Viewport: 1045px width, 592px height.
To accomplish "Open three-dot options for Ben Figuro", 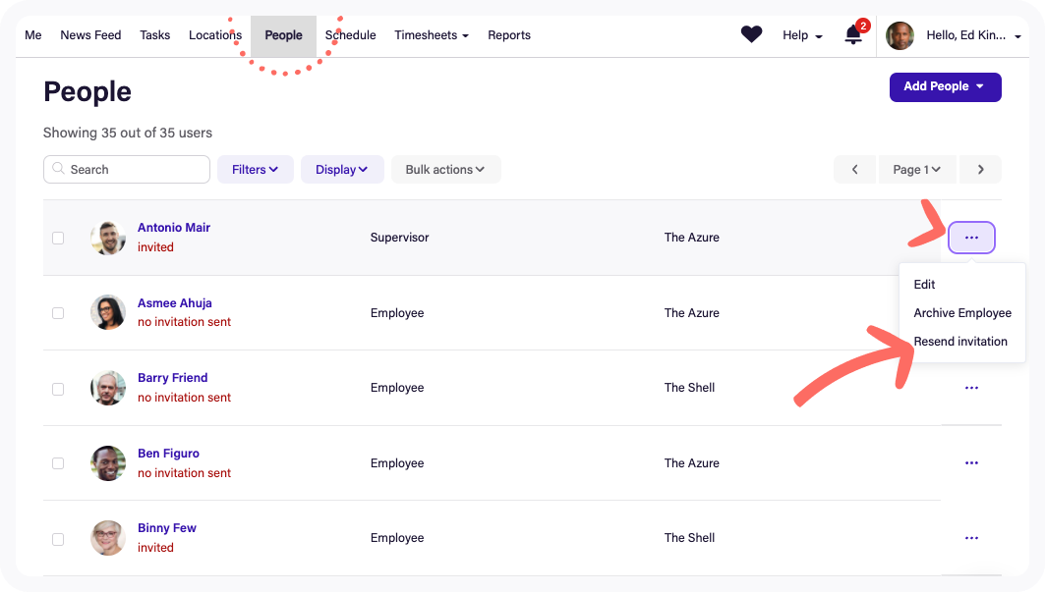I will (971, 463).
